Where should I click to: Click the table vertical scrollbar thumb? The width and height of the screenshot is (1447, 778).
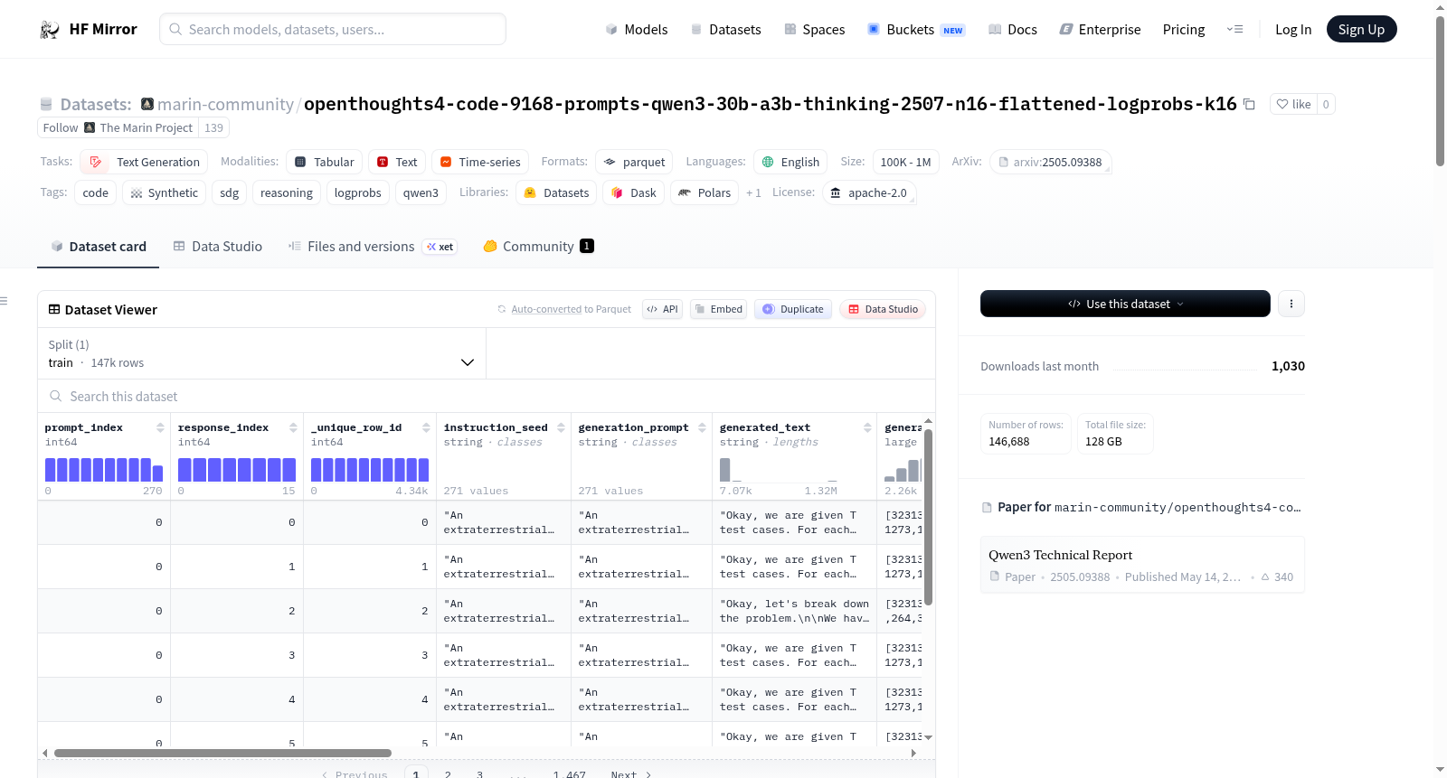pos(928,518)
